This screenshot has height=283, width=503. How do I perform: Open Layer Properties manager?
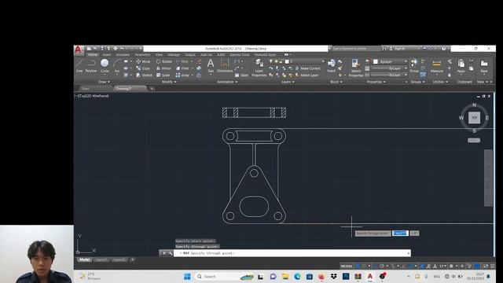coord(259,68)
